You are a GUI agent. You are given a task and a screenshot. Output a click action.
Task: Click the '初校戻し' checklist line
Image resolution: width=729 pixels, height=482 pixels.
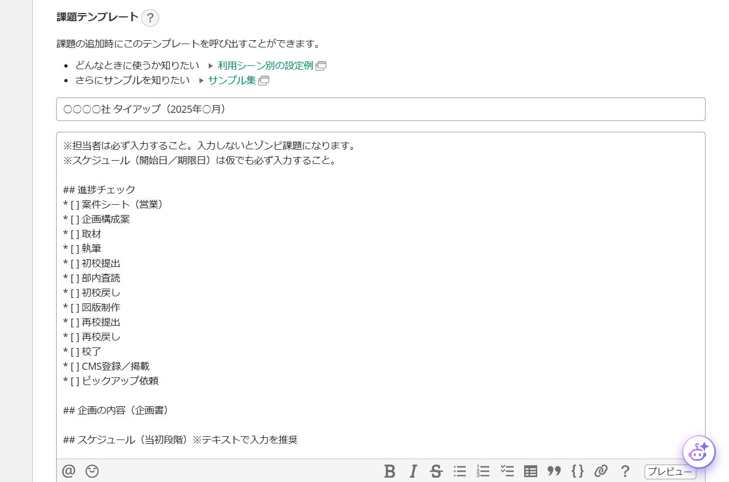(92, 293)
